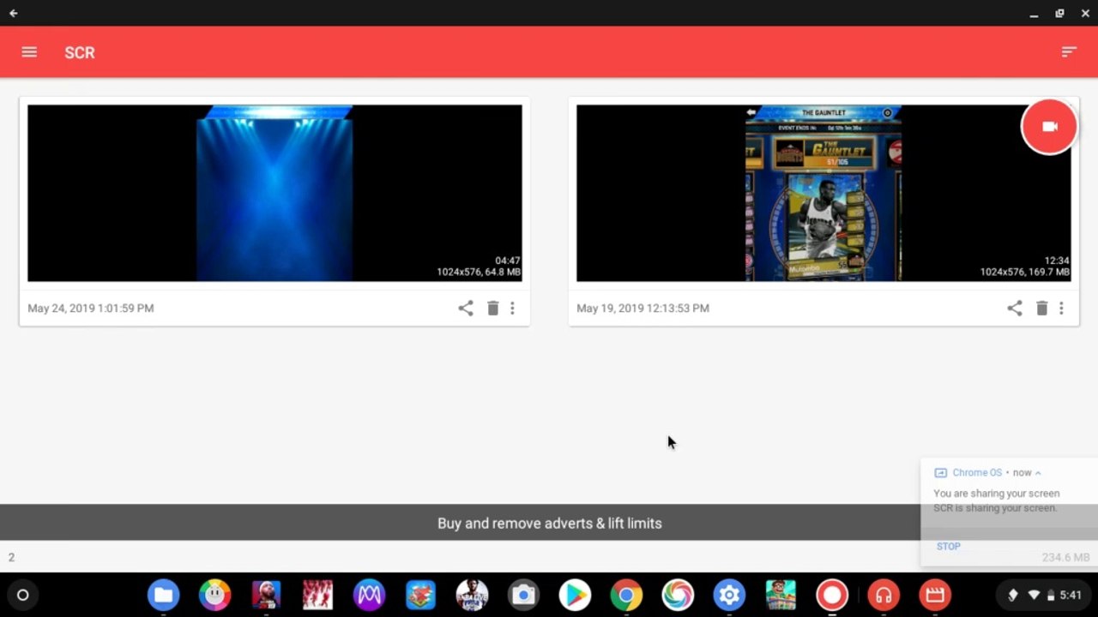Share the May 19, 2019 recording

1015,308
